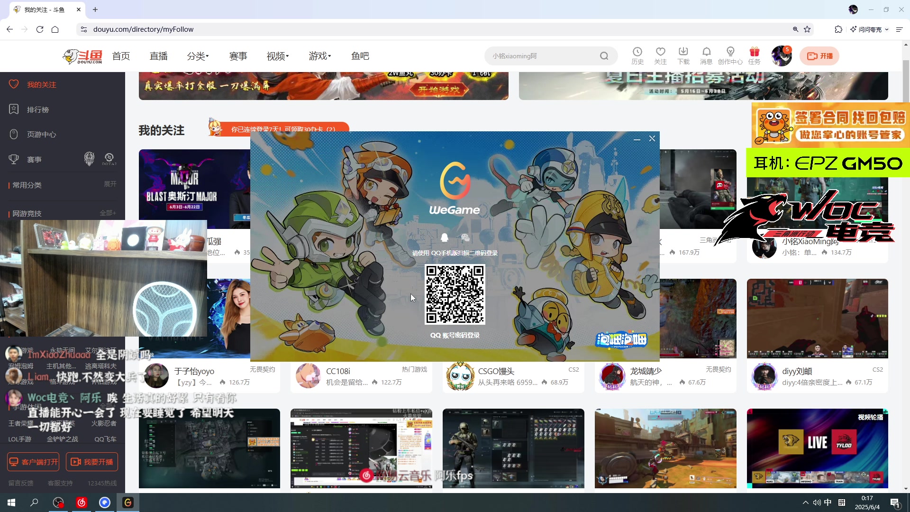
Task: Click the 页游中心 mouse icon
Action: point(14,134)
